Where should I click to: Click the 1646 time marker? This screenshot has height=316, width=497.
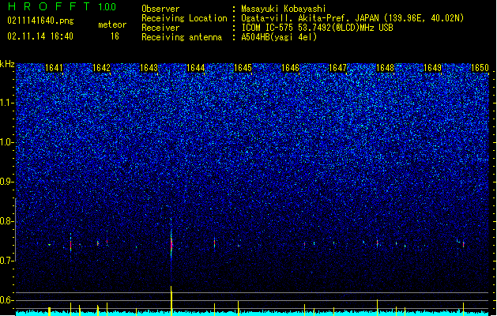click(290, 68)
